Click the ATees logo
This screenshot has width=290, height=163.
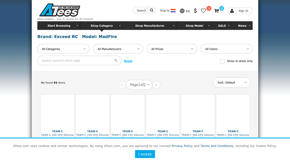coord(59,10)
